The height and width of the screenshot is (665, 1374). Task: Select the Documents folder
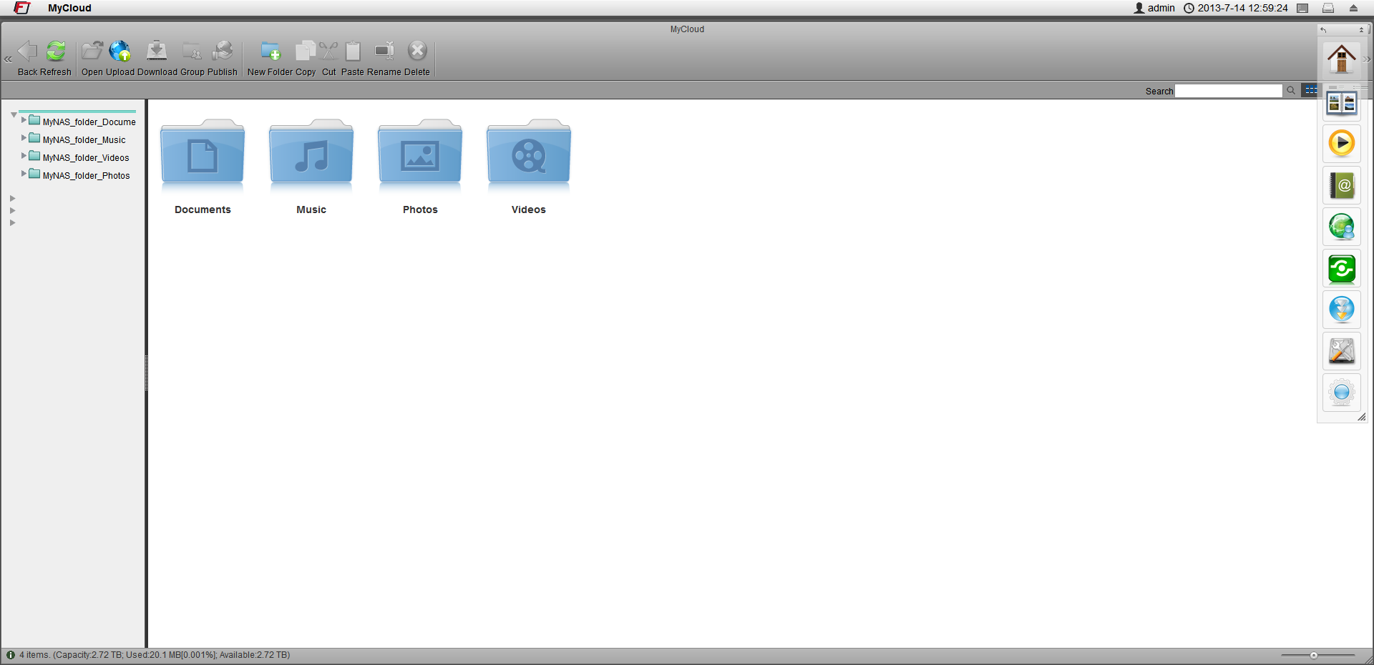tap(203, 167)
